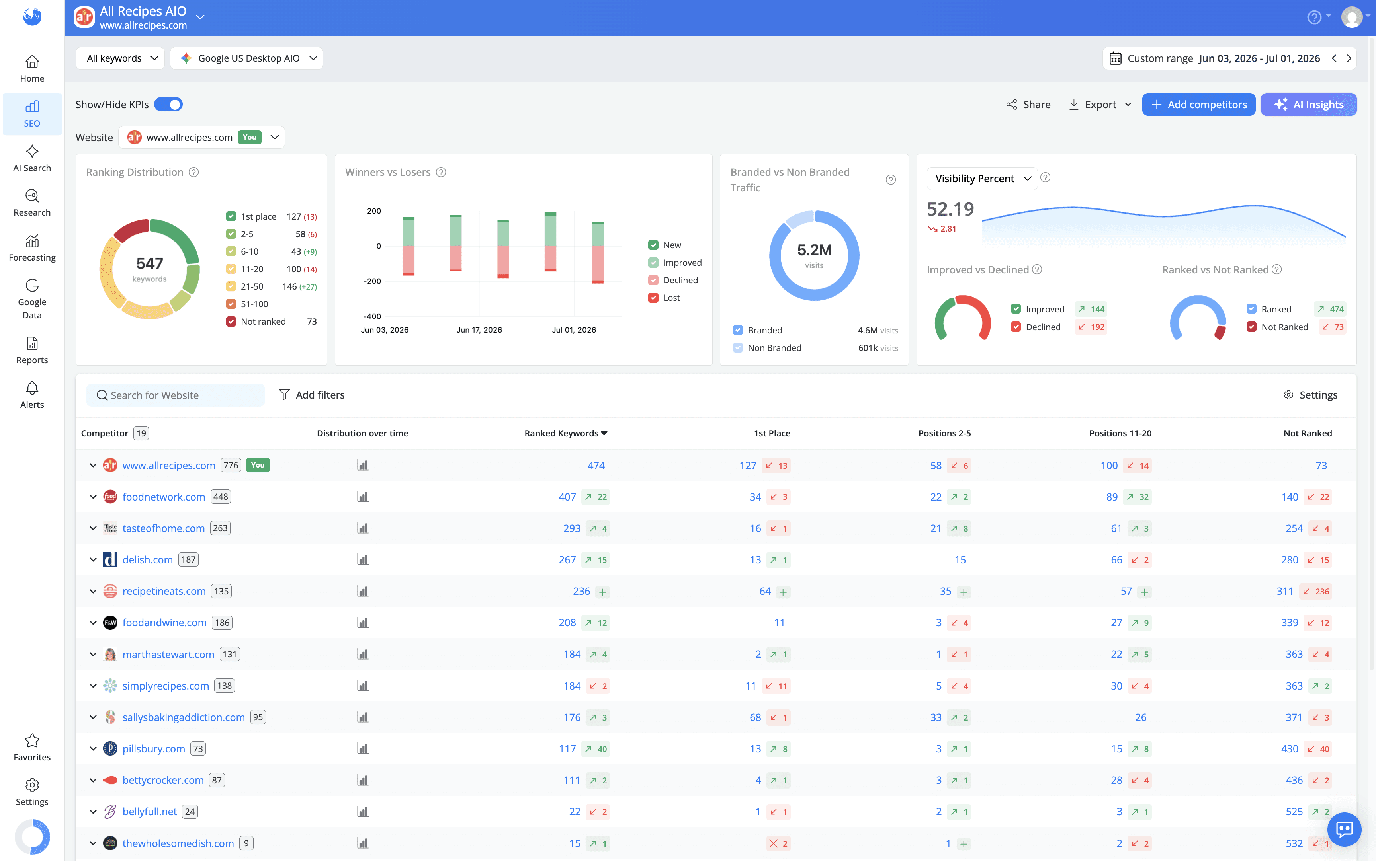
Task: Open distribution chart for foodnetwork.com
Action: point(362,497)
